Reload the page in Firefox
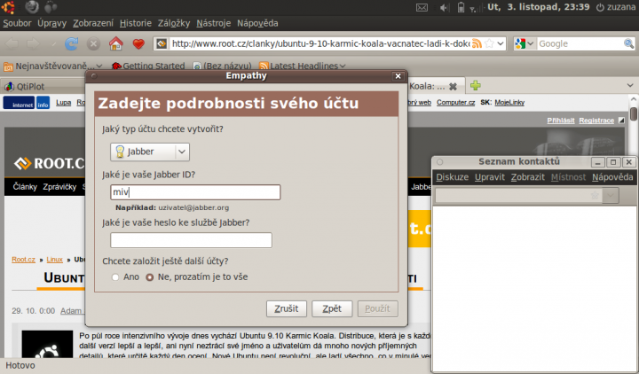The width and height of the screenshot is (639, 374). pyautogui.click(x=72, y=43)
